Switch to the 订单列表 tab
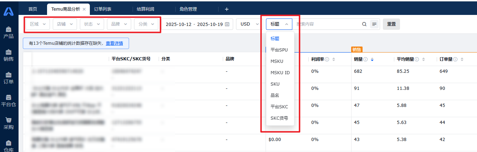477x152 pixels. (x=103, y=9)
